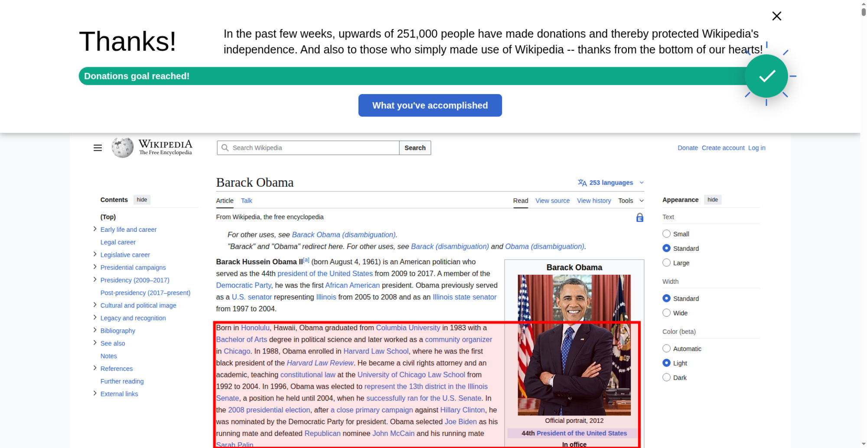The image size is (867, 448).
Task: Click the Wikipedia globe logo
Action: tap(123, 148)
